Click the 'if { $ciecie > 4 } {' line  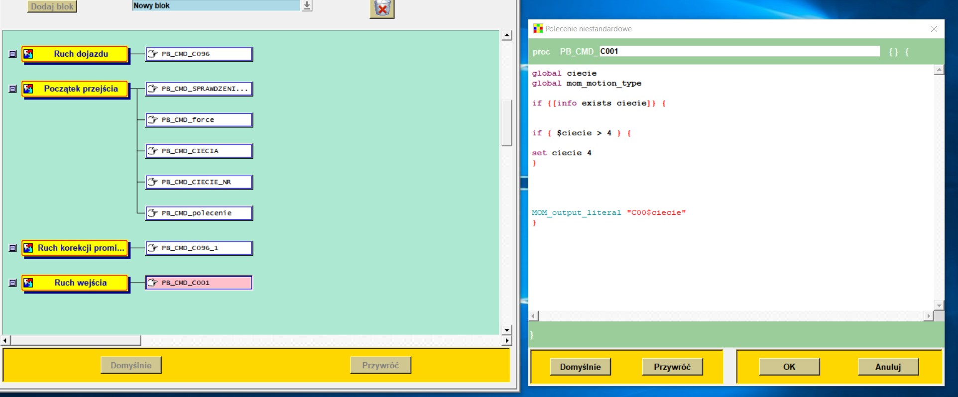(x=582, y=133)
